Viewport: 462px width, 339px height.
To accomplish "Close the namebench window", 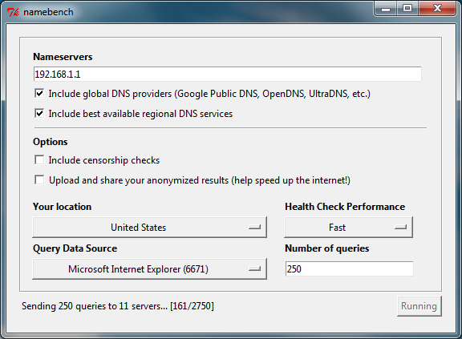I will (437, 9).
